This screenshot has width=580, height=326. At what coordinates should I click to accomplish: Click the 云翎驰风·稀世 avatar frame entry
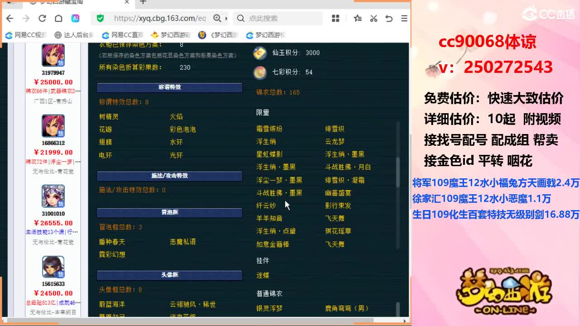pos(193,304)
